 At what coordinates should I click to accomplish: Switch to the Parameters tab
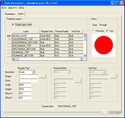coord(10,14)
